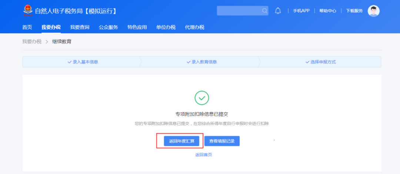Switch to 我要查询 tab
The image size is (400, 174).
click(x=80, y=27)
